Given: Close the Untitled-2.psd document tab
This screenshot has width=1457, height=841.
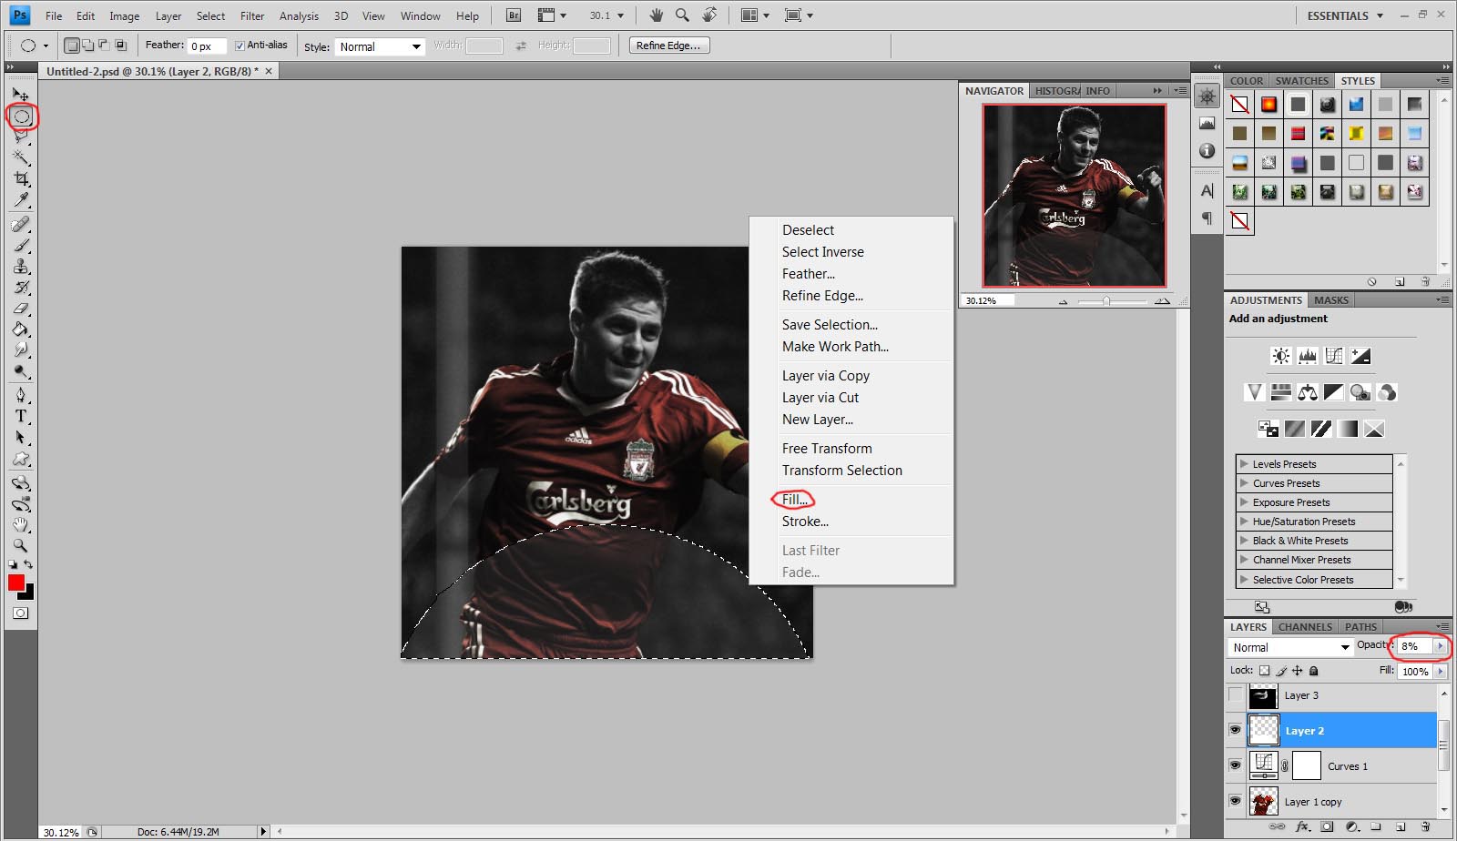Looking at the screenshot, I should tap(269, 70).
